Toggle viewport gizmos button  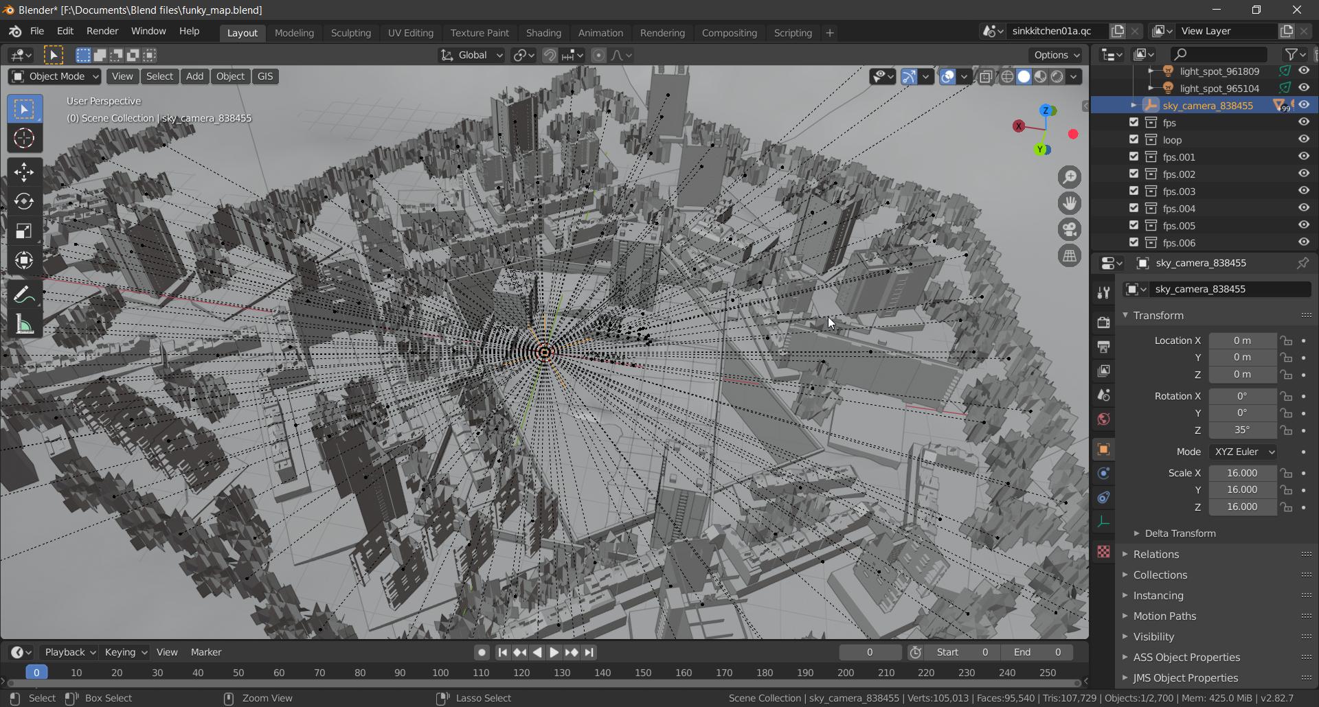coord(909,77)
